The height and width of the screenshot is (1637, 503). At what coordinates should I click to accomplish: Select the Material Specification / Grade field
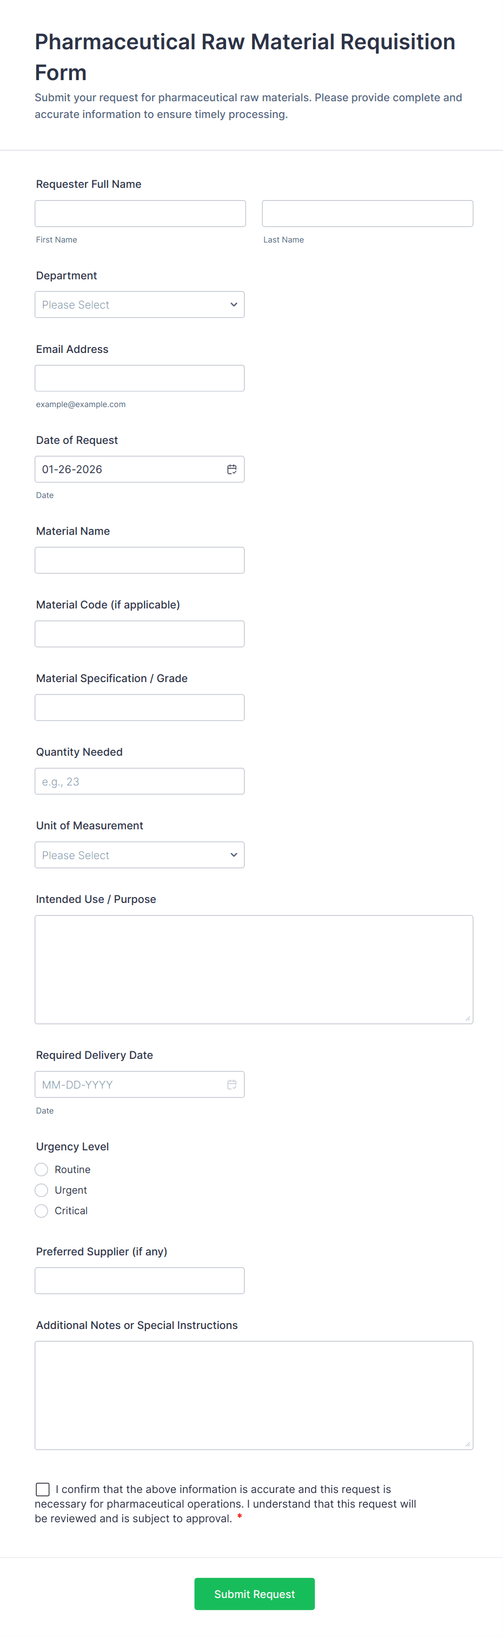[x=140, y=708]
